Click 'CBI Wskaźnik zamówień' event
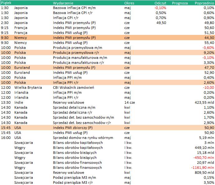Screen dimensions: 215x185 (74, 88)
